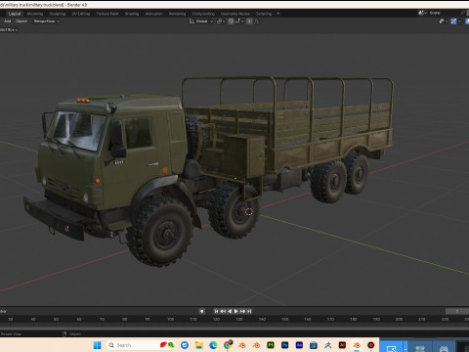Open the Windows Start menu
The width and height of the screenshot is (469, 352).
coord(98,345)
